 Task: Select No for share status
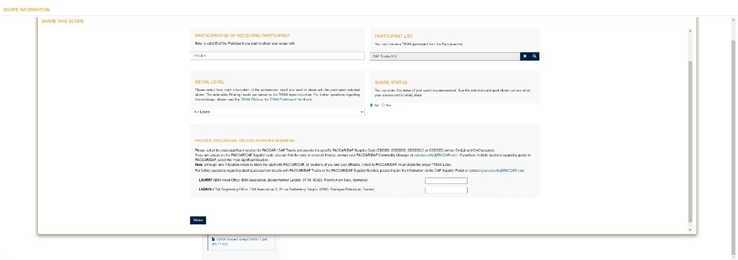pos(372,105)
